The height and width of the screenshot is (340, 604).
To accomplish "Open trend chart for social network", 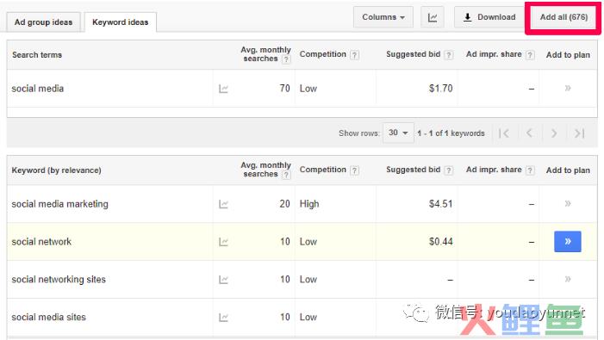I will pyautogui.click(x=223, y=242).
